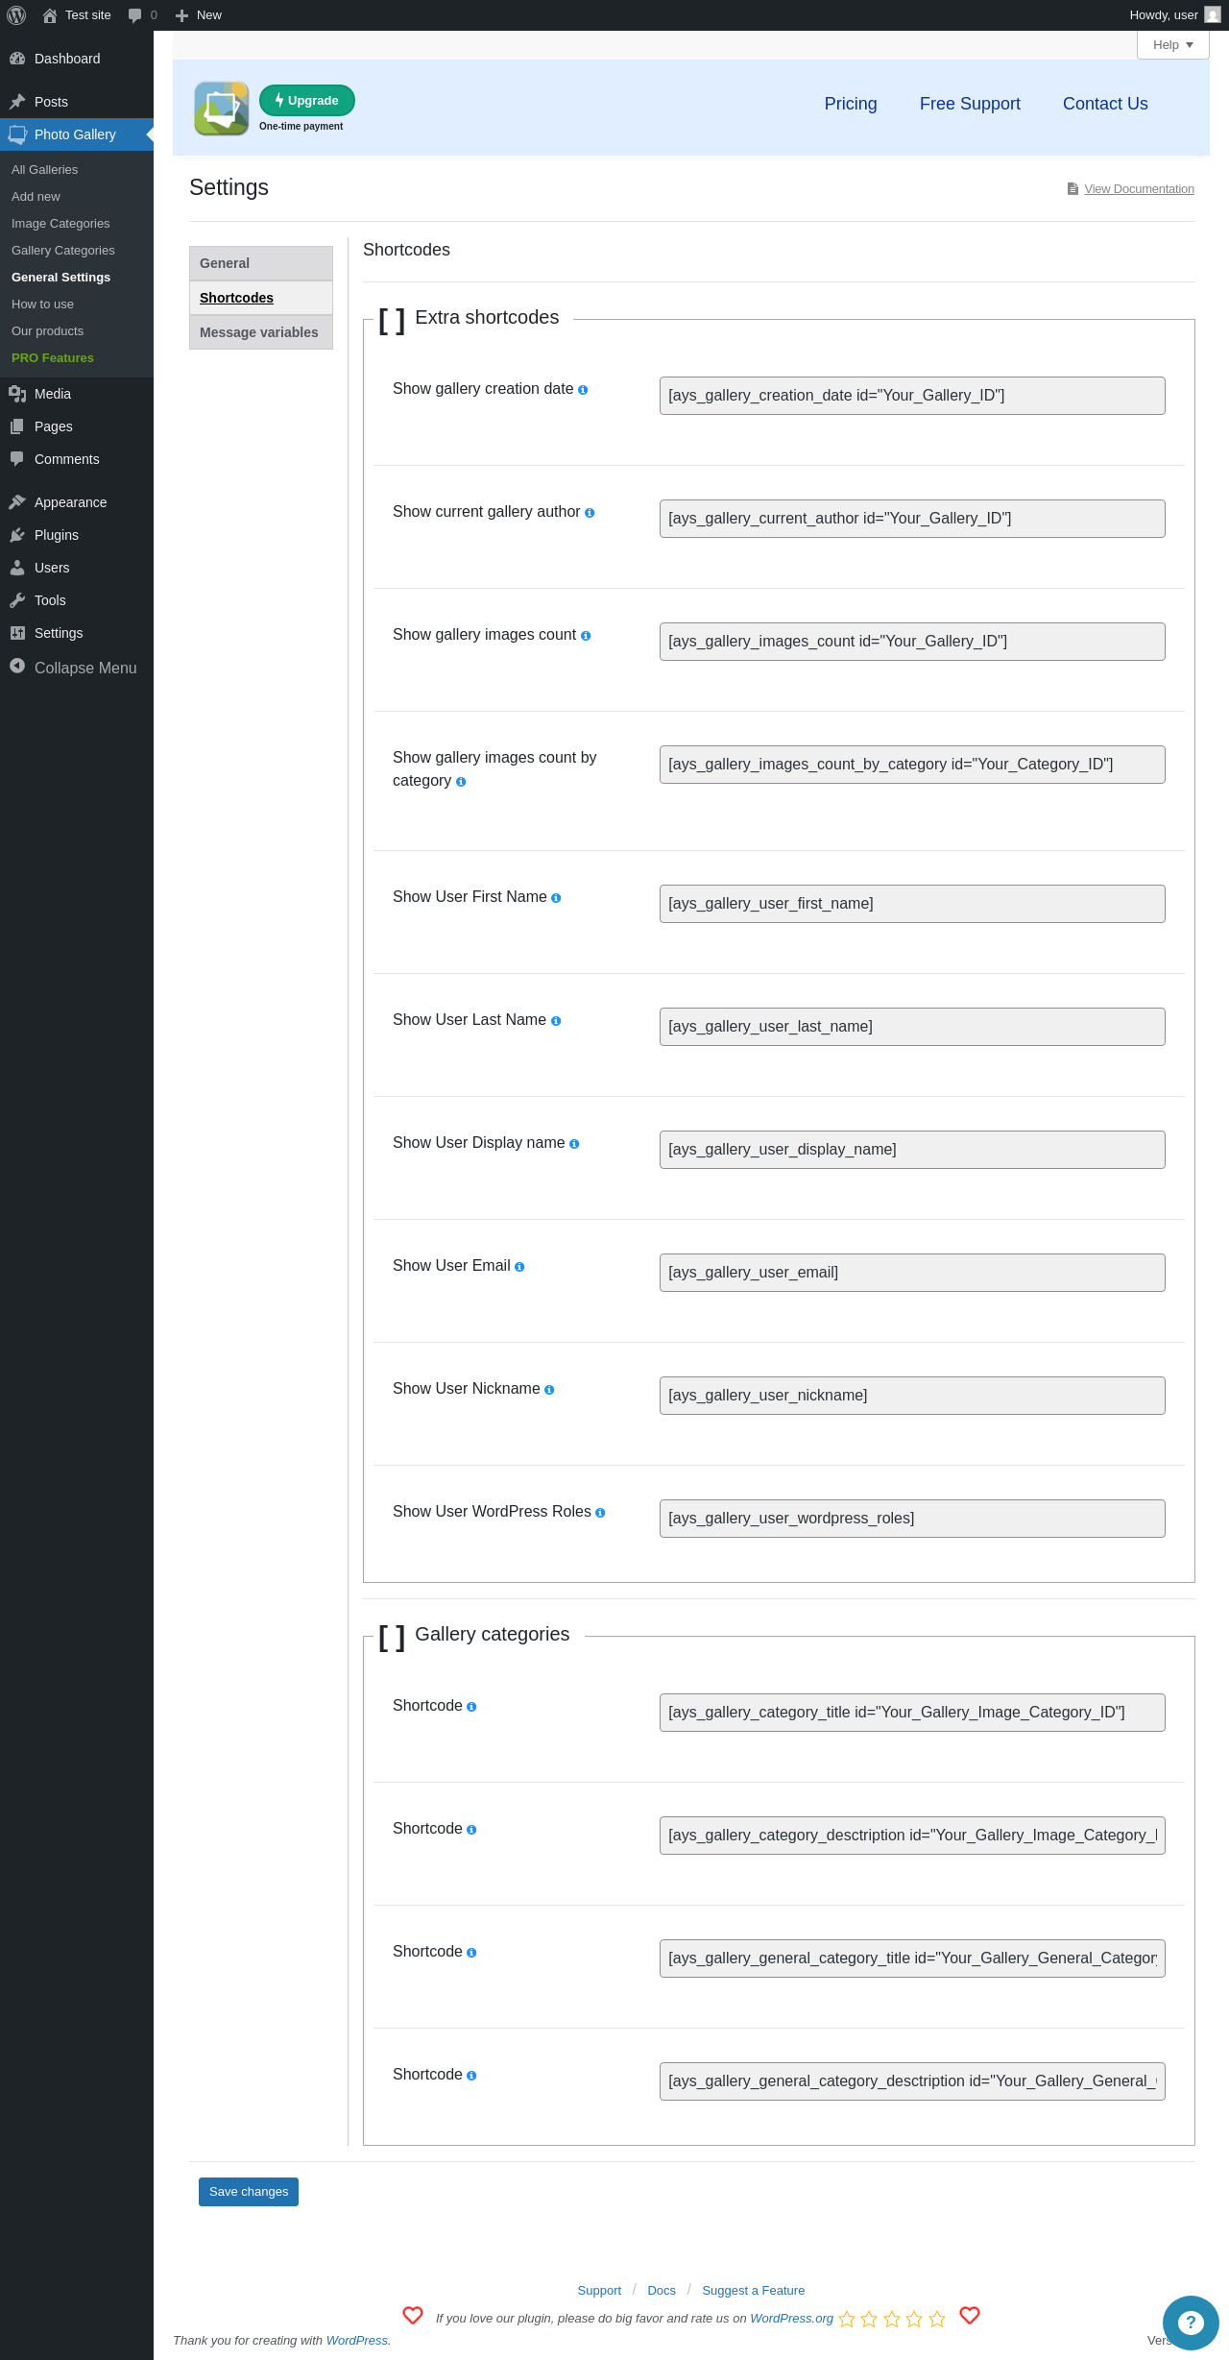Click the green Upgrade button
1229x2360 pixels.
click(307, 100)
